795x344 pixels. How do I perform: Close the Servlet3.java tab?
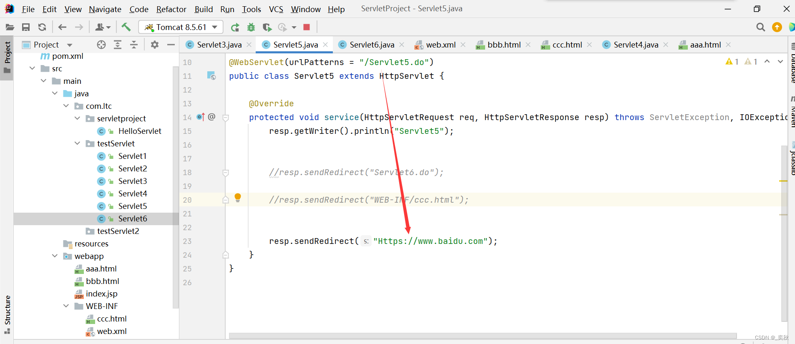pyautogui.click(x=249, y=45)
